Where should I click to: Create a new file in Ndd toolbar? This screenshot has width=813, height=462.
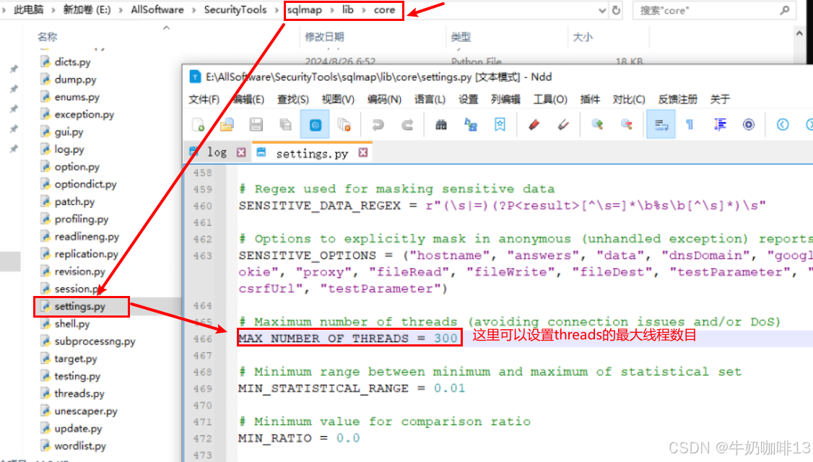199,125
